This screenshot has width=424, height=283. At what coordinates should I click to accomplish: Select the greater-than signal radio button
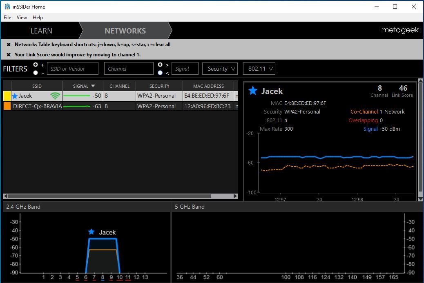(x=160, y=65)
